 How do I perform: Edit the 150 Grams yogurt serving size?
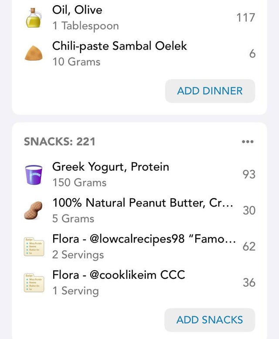coord(80,183)
